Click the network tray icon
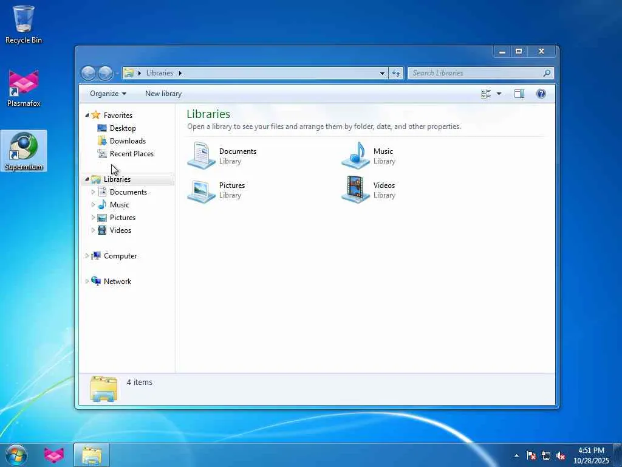622x467 pixels. coord(546,456)
